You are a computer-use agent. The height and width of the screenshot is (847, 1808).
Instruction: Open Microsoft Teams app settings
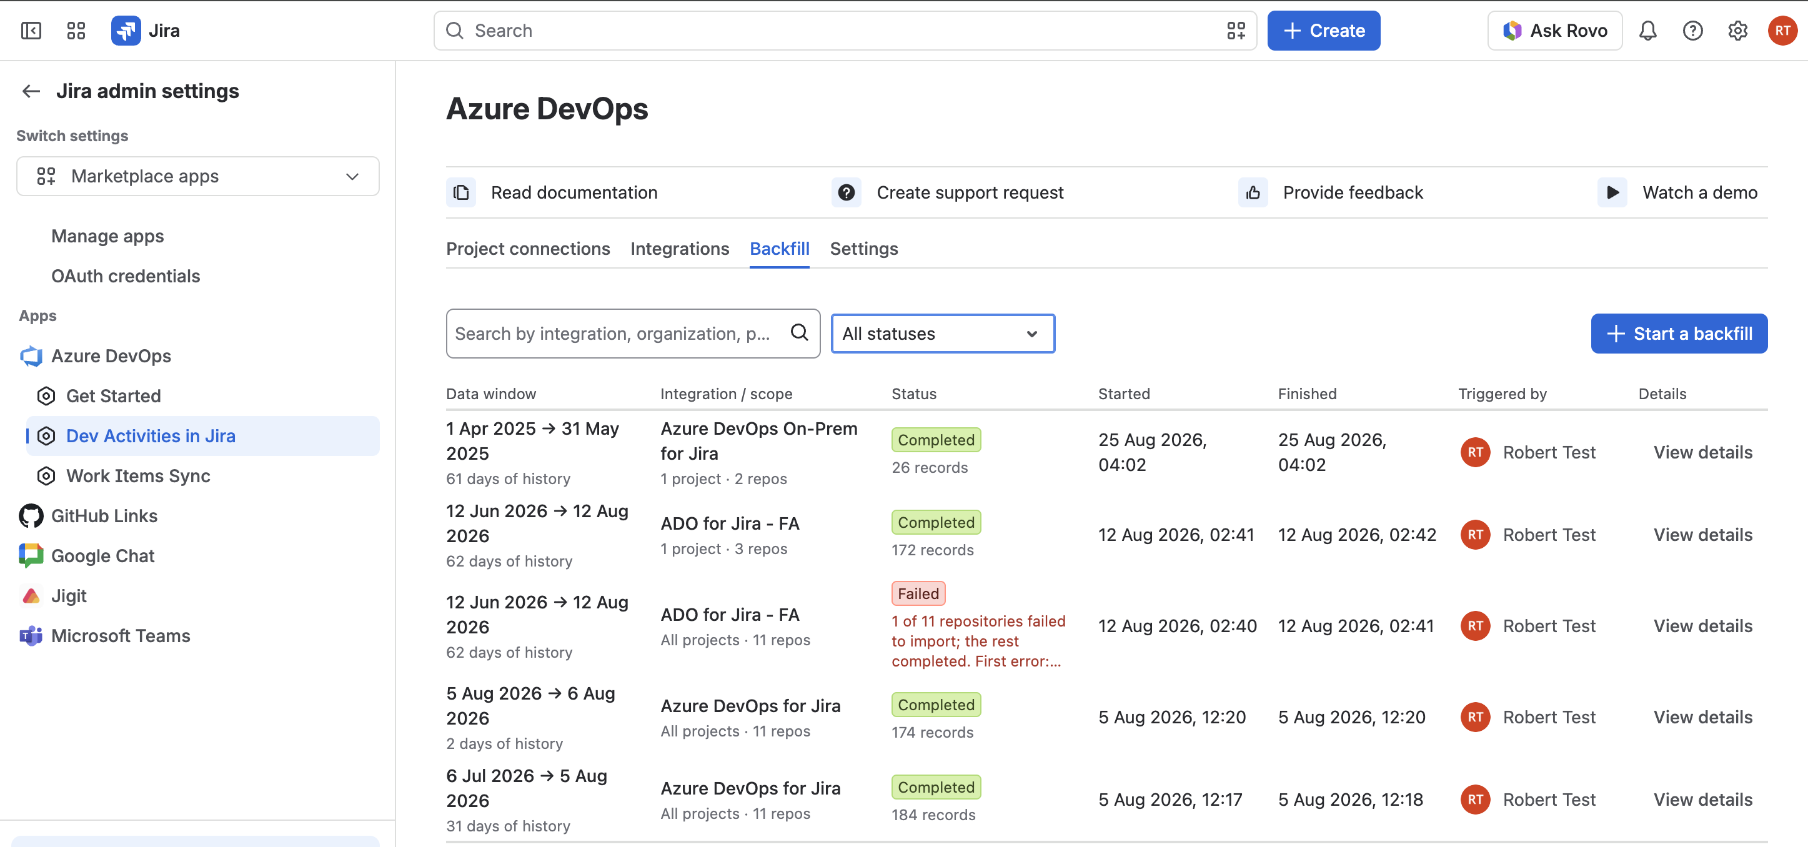(121, 636)
